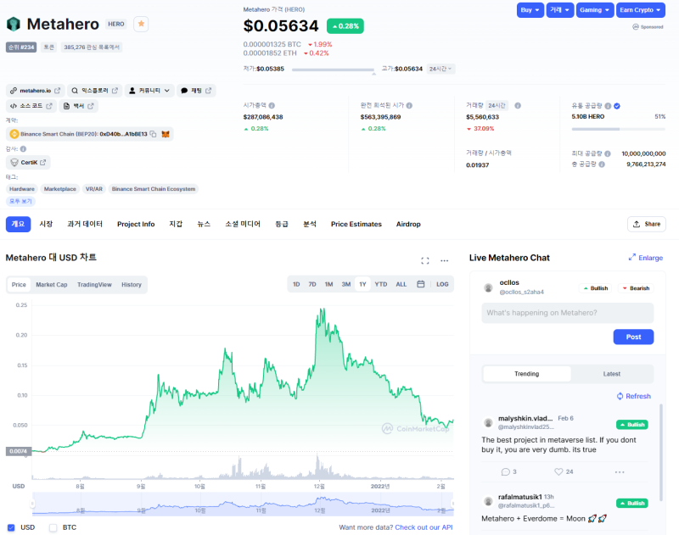The width and height of the screenshot is (679, 535).
Task: Toggle the USD checkbox under chart
Action: click(11, 527)
